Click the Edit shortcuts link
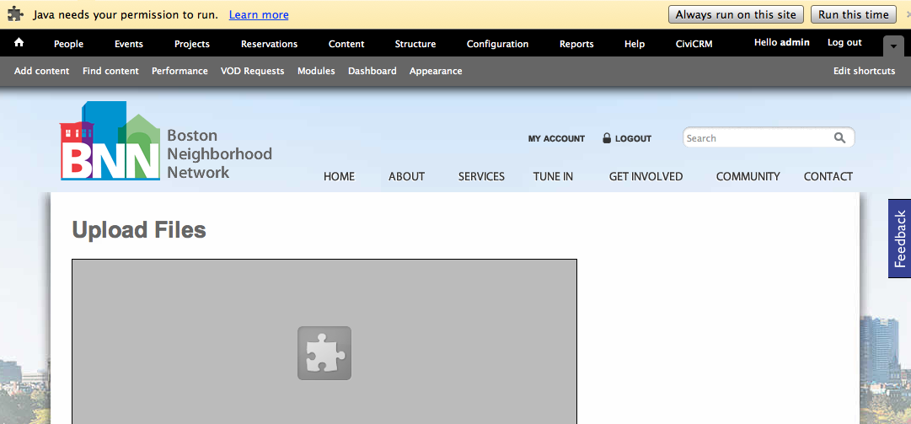Image resolution: width=911 pixels, height=424 pixels. (x=864, y=71)
